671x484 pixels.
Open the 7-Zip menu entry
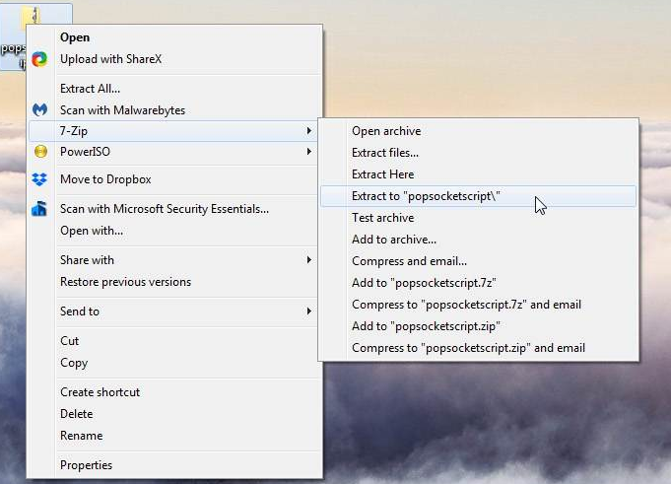click(173, 131)
